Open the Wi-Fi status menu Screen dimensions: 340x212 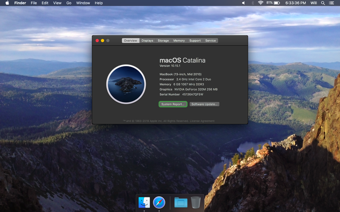261,3
